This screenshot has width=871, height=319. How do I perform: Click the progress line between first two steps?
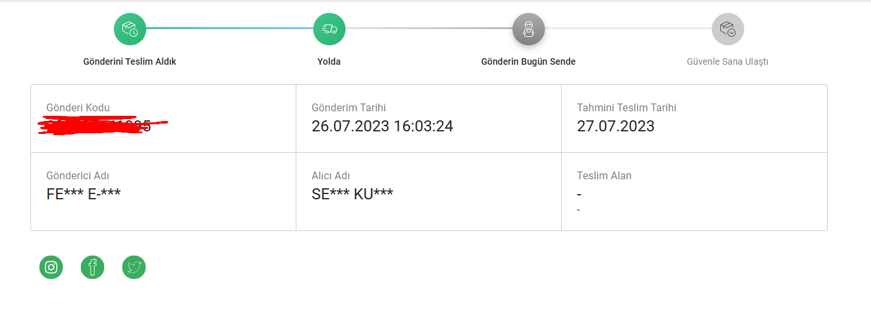(x=230, y=28)
